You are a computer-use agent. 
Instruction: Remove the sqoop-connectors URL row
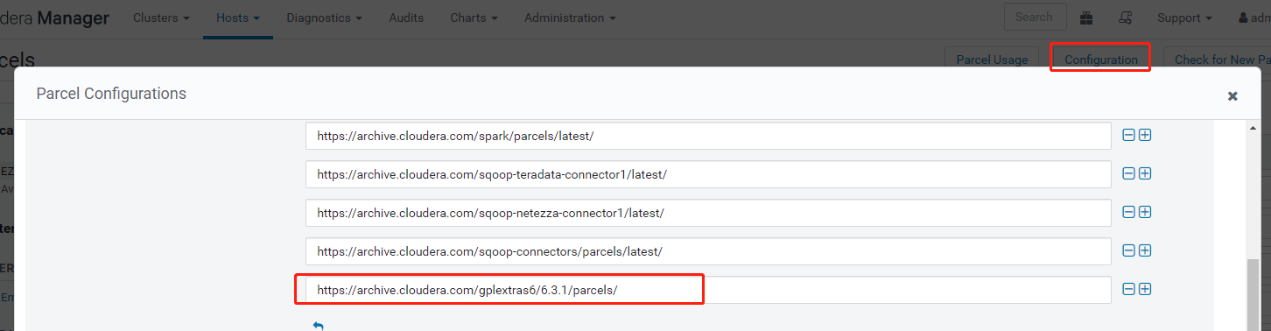pyautogui.click(x=1128, y=250)
